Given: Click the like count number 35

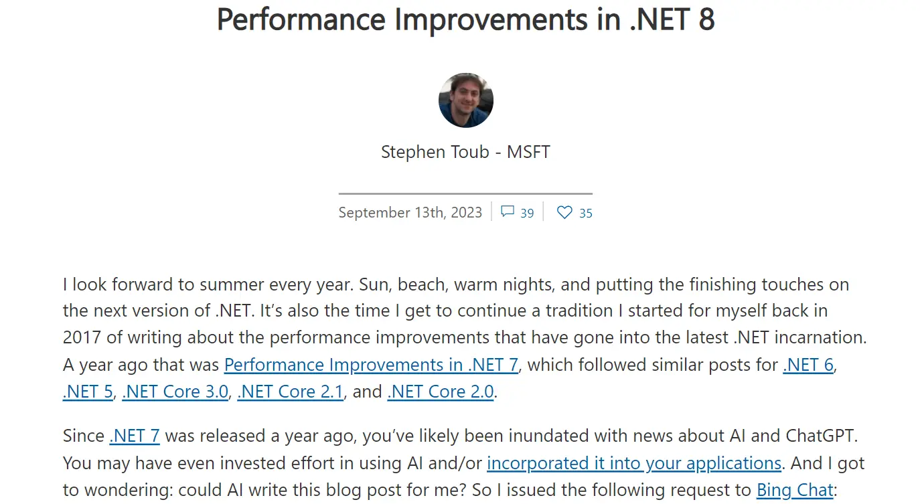Looking at the screenshot, I should click(586, 214).
